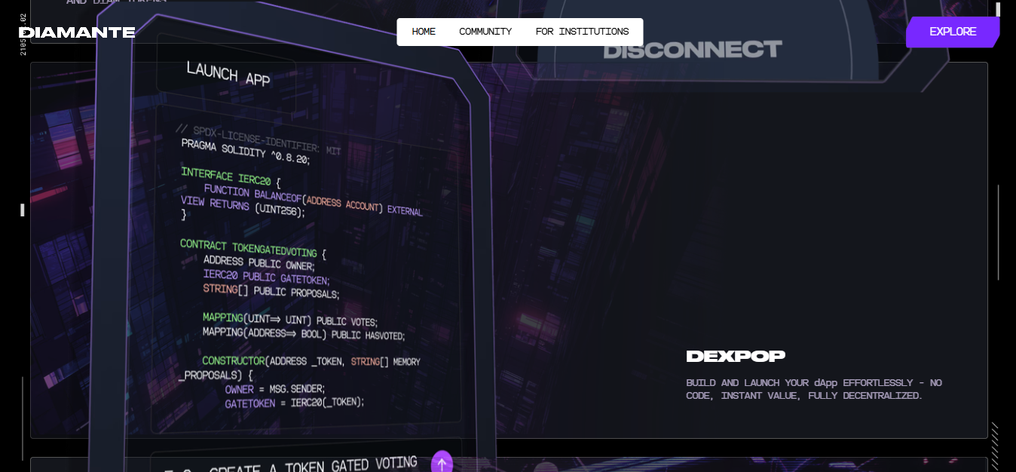Image resolution: width=1016 pixels, height=472 pixels.
Task: Click the INTERFACE IERC20 code line
Action: pyautogui.click(x=231, y=177)
